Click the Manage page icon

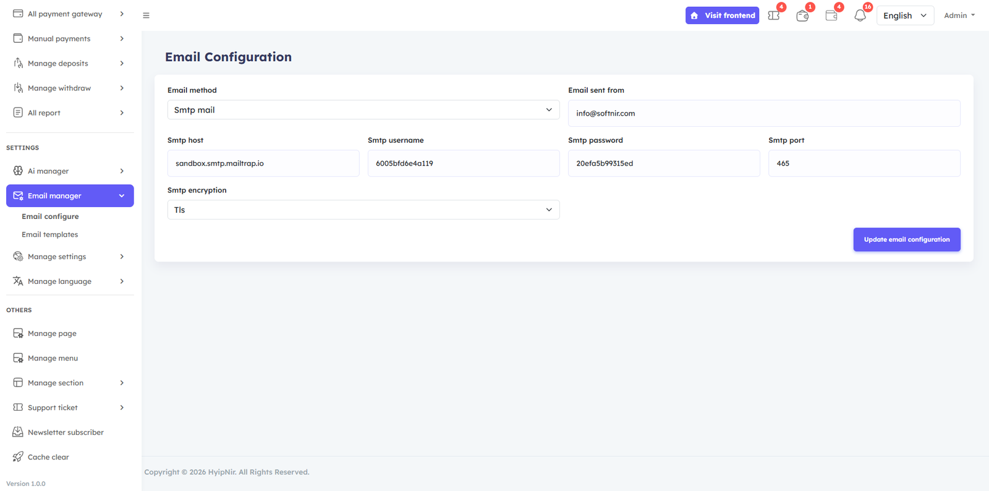point(18,333)
